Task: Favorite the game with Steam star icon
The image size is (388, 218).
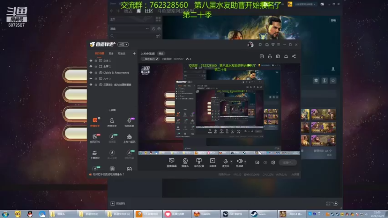Action: tap(333, 80)
